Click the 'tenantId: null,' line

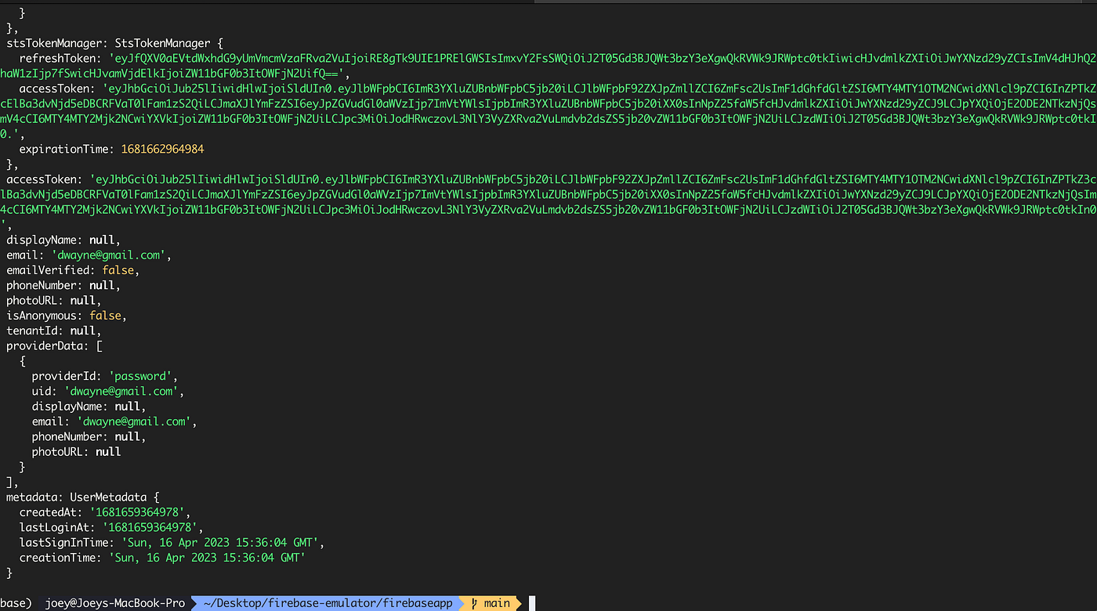coord(54,331)
